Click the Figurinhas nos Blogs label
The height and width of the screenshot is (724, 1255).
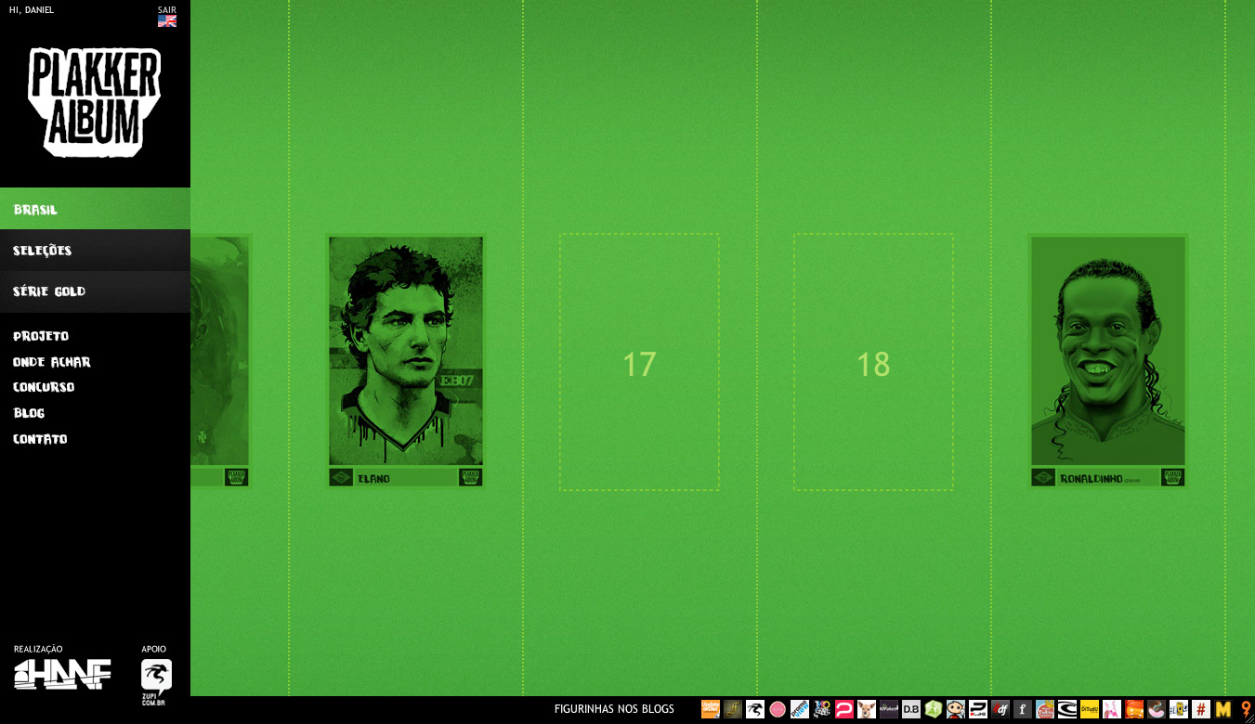click(614, 709)
